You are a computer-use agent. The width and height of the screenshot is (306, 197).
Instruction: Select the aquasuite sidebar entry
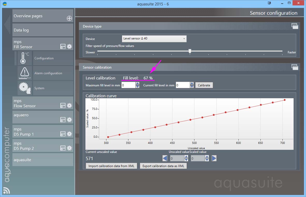pyautogui.click(x=43, y=160)
